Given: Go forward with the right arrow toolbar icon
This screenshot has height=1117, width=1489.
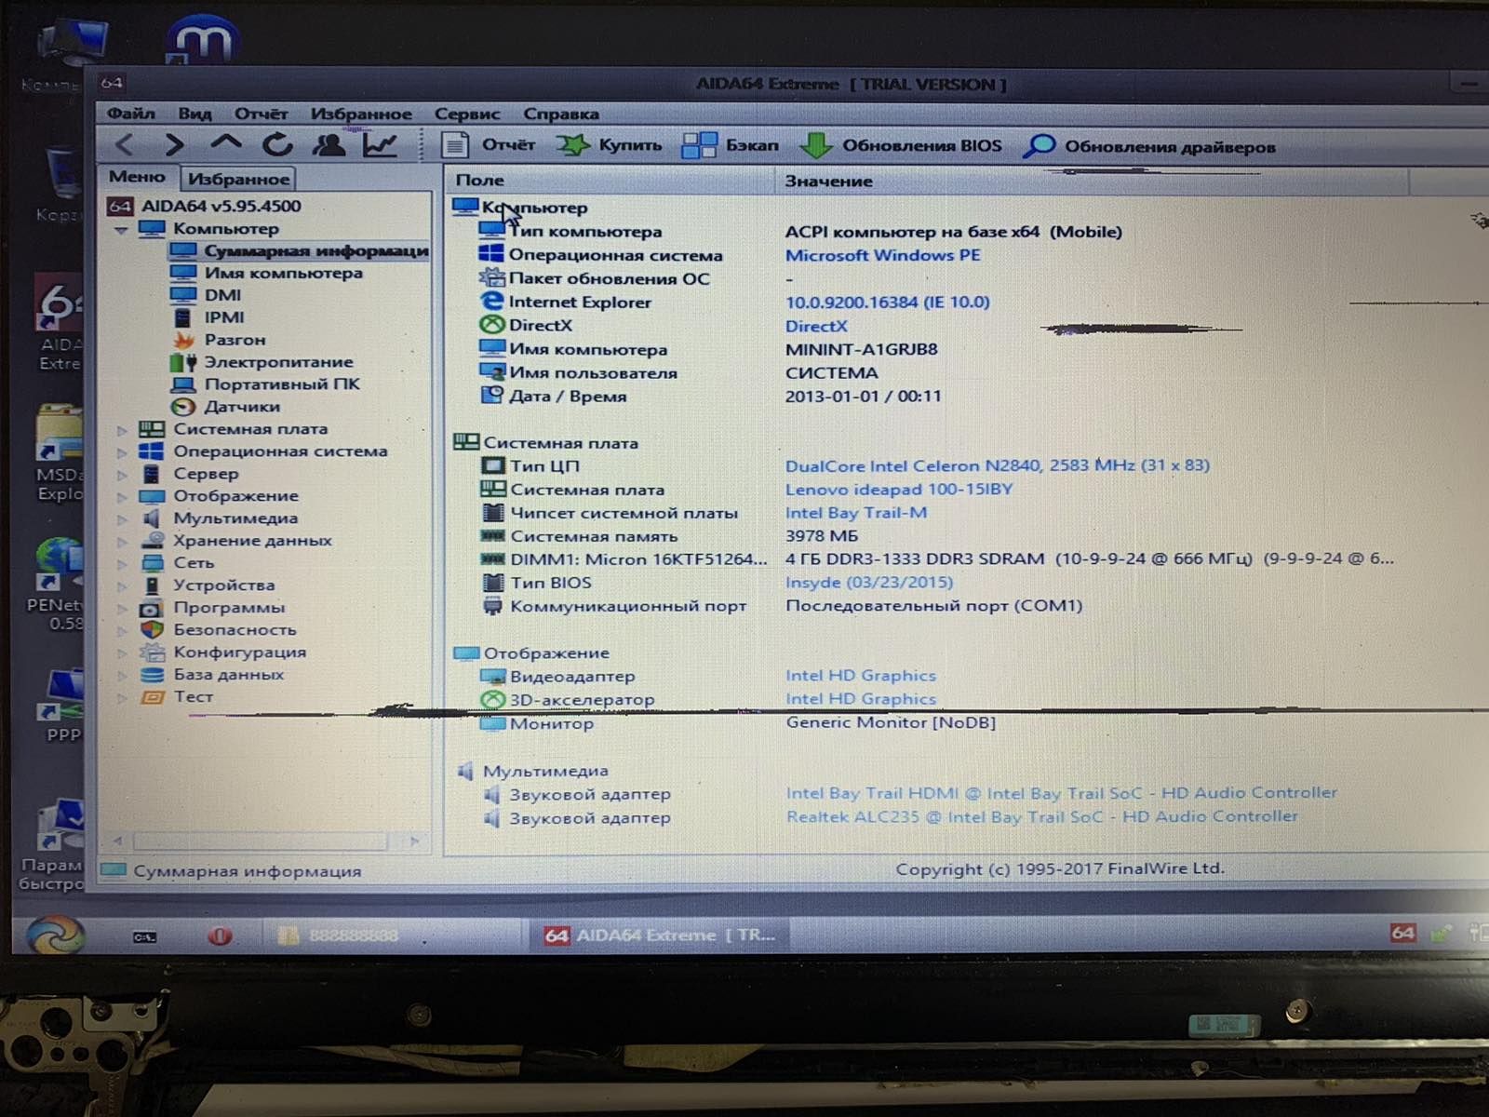Looking at the screenshot, I should 174,144.
